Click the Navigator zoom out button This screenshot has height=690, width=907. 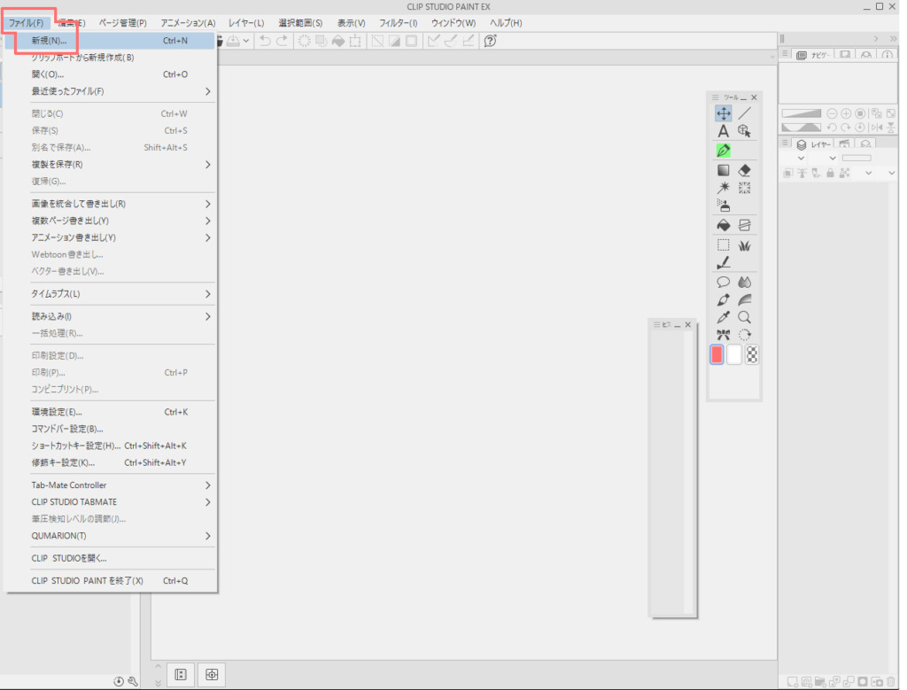click(x=832, y=113)
